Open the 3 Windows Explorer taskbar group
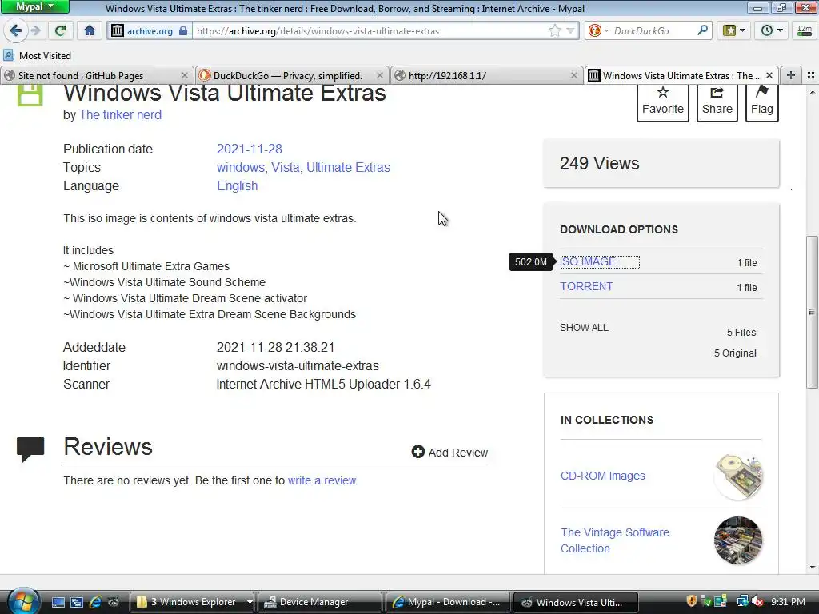Image resolution: width=819 pixels, height=614 pixels. click(x=192, y=602)
